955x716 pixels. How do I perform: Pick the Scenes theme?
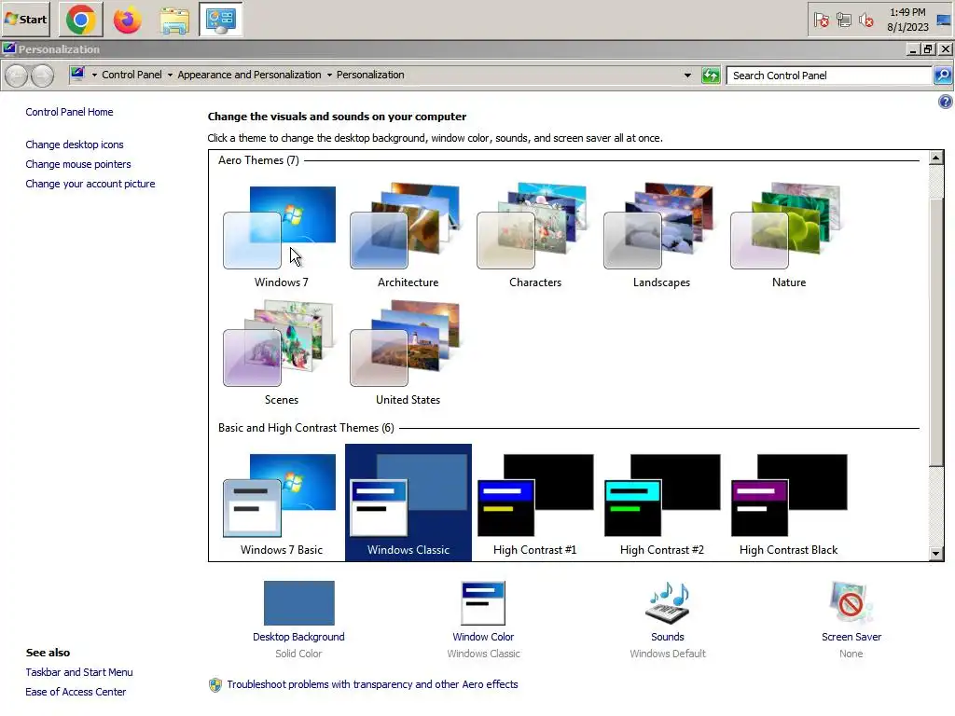(x=281, y=352)
